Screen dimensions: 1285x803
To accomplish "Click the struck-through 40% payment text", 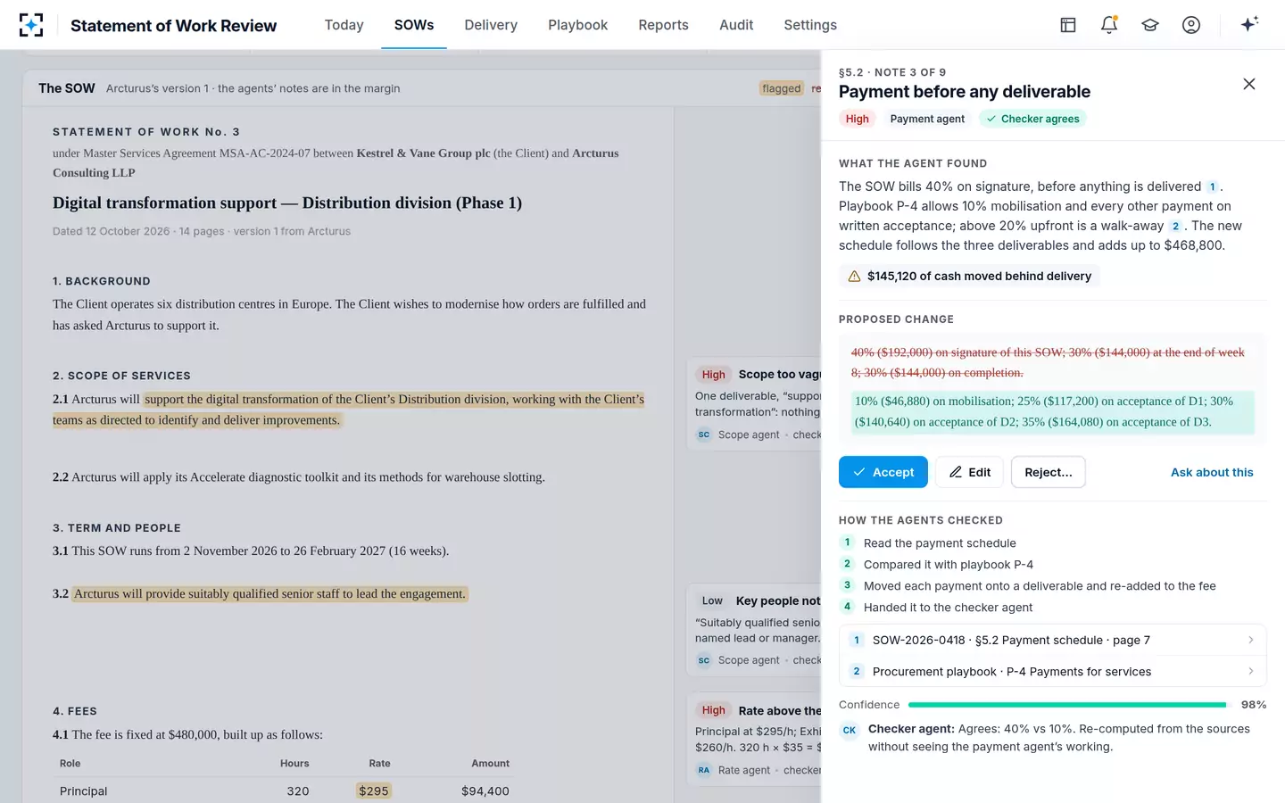I will pyautogui.click(x=1048, y=362).
